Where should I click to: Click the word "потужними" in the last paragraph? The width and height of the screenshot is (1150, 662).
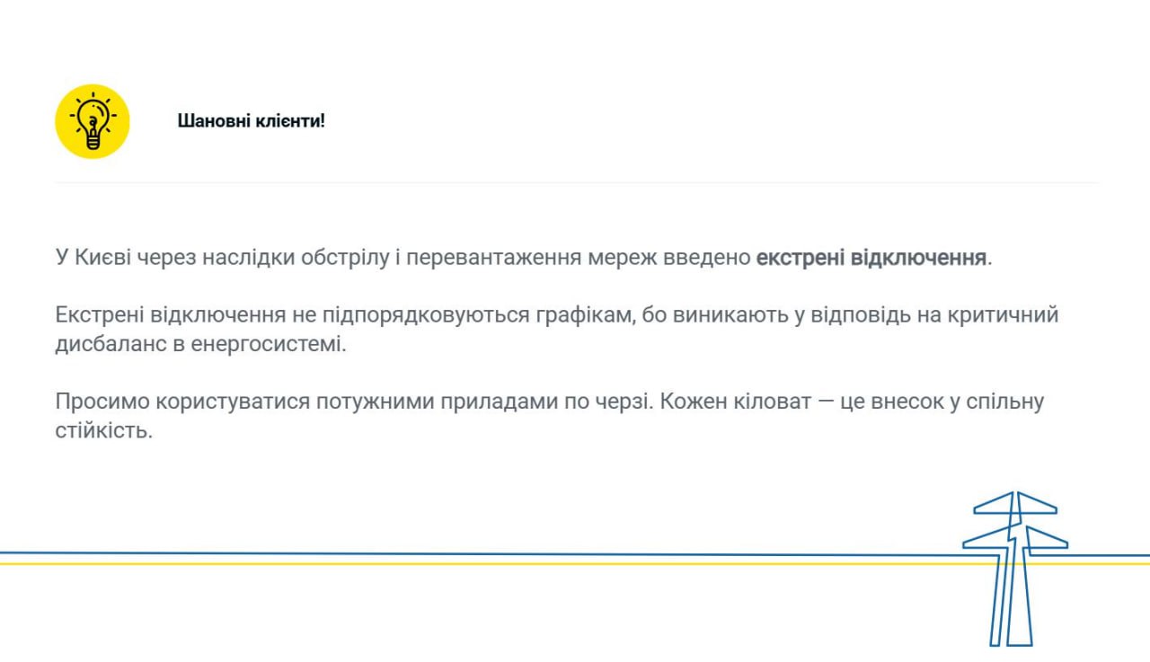click(374, 402)
